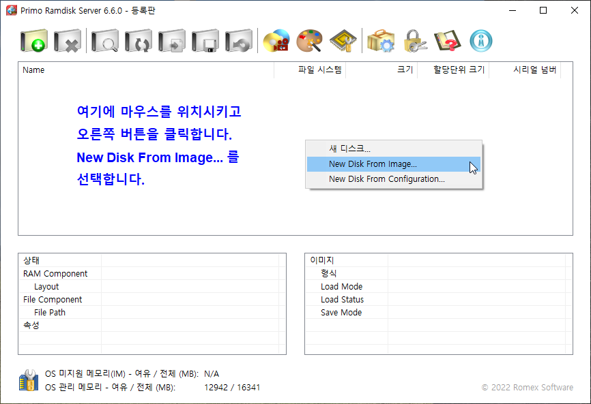Close the Primo Ramdisk window
The image size is (591, 404).
(x=575, y=10)
